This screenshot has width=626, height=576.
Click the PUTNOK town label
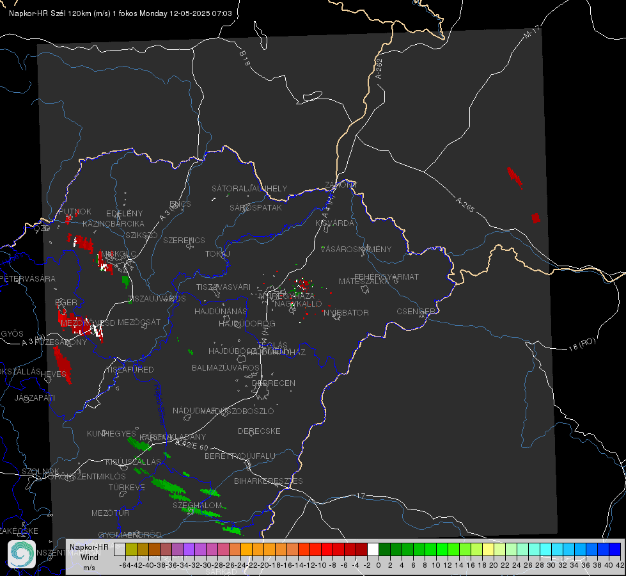click(x=75, y=211)
